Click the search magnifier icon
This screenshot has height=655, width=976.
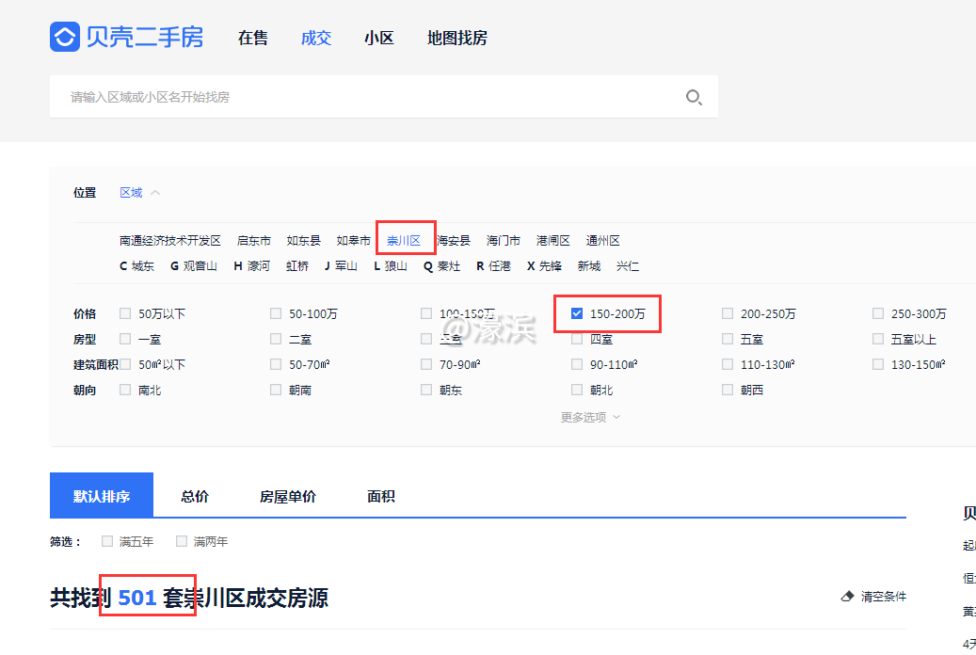pos(694,97)
